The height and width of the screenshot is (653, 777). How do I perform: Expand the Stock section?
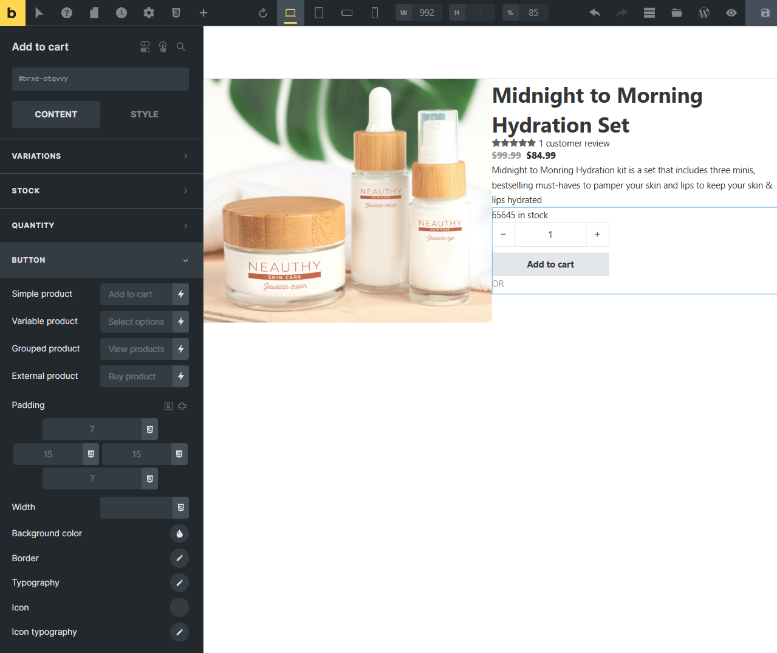click(101, 191)
